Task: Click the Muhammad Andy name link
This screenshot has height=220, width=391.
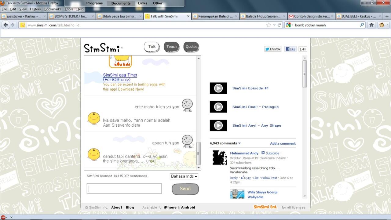Action: (244, 153)
